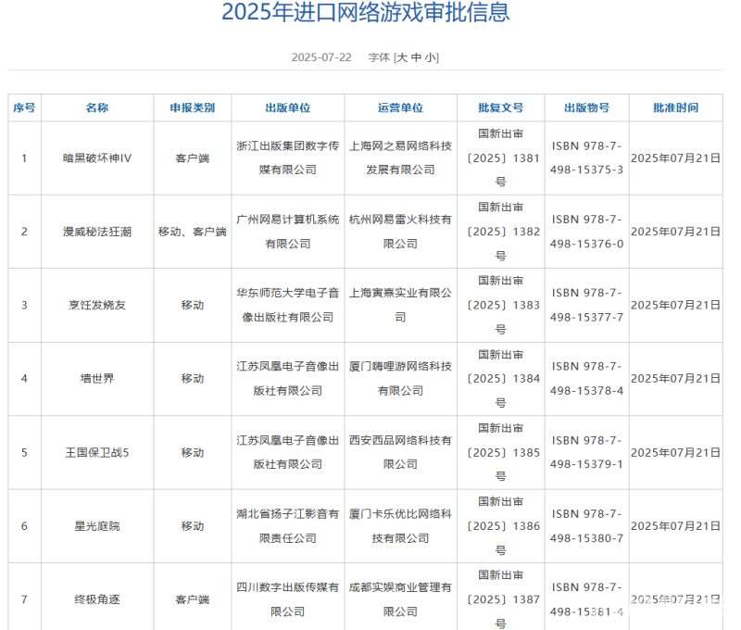Click operator 厦门嗨哩游网络科技有限公司
The height and width of the screenshot is (630, 741).
click(x=400, y=379)
